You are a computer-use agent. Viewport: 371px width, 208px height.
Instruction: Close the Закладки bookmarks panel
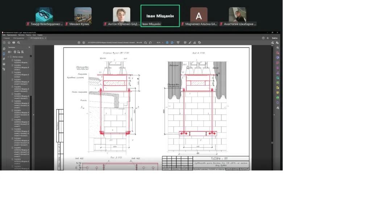click(x=29, y=47)
